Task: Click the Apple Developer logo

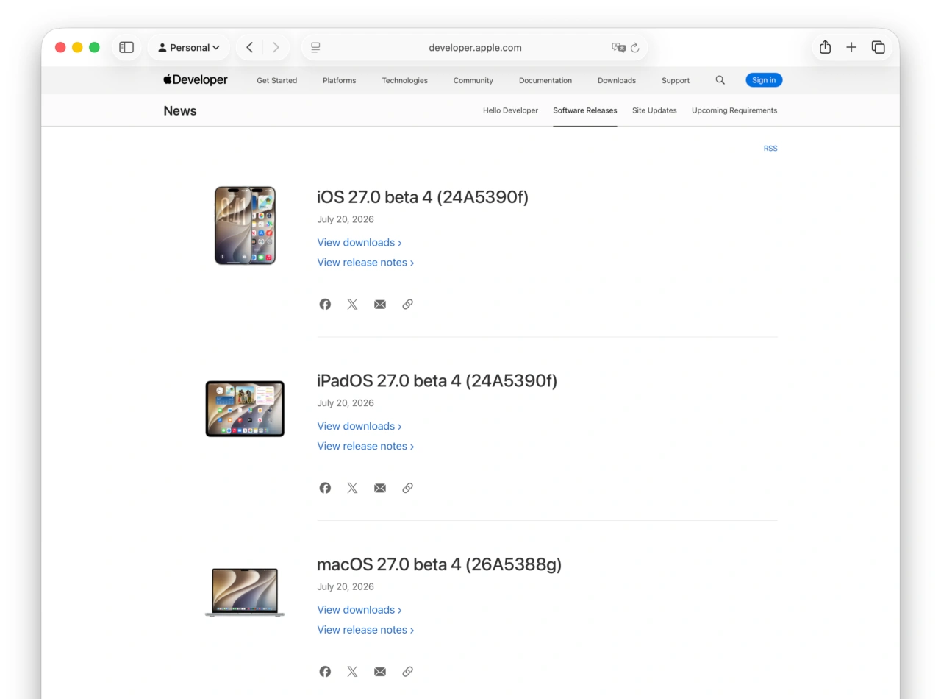Action: click(196, 79)
